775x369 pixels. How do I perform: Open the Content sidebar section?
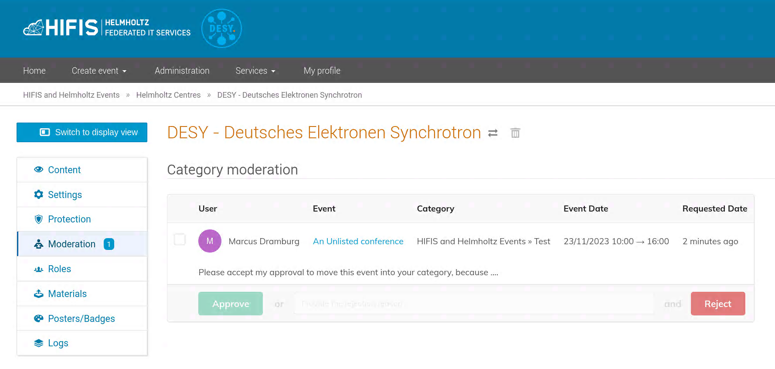point(82,170)
